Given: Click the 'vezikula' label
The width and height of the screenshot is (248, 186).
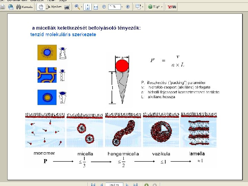Looking at the screenshot, I should 161,154.
